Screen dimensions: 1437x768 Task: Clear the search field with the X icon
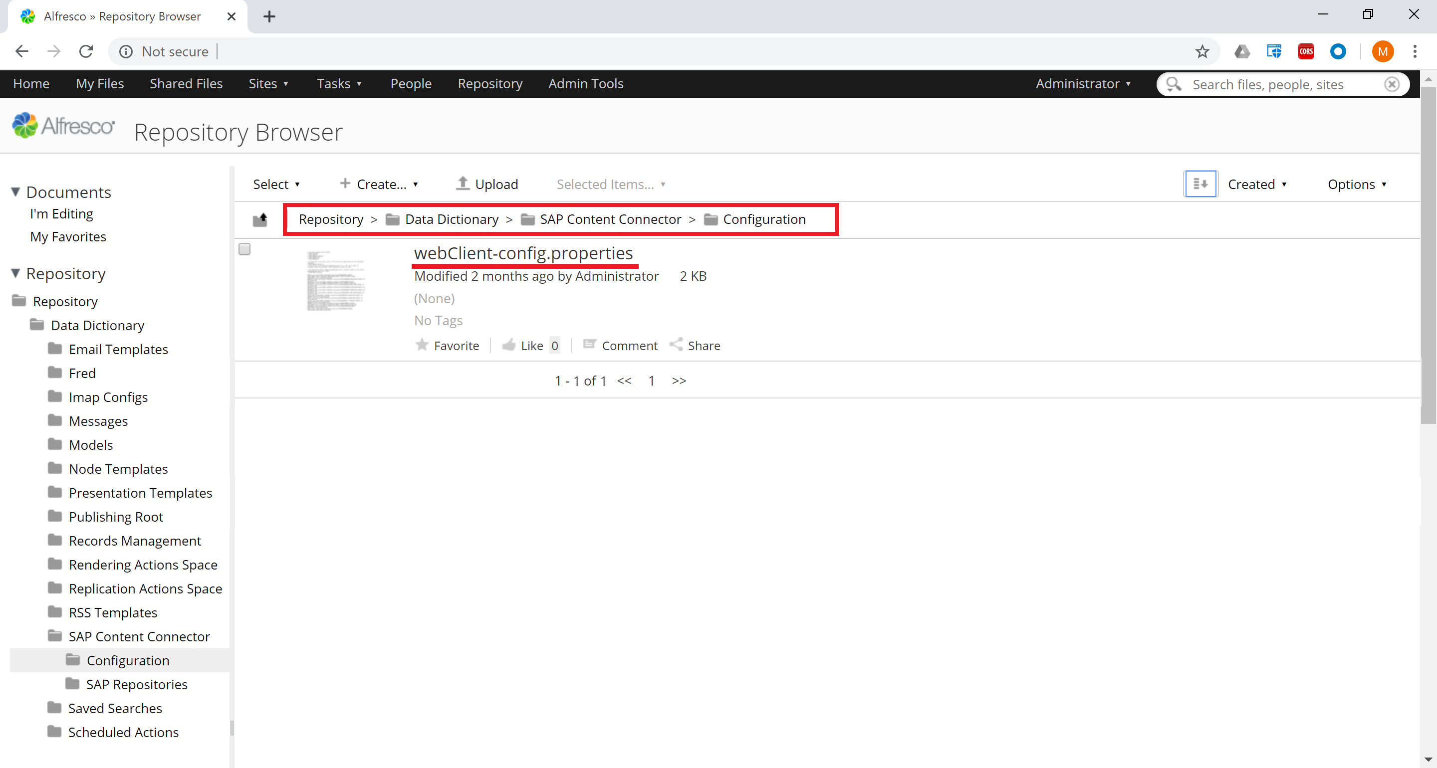point(1392,84)
